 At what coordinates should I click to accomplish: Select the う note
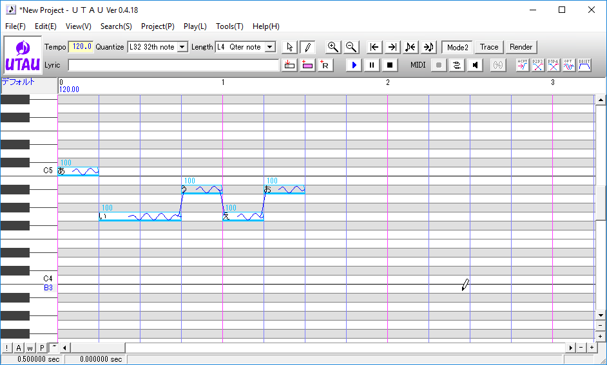[x=202, y=189]
